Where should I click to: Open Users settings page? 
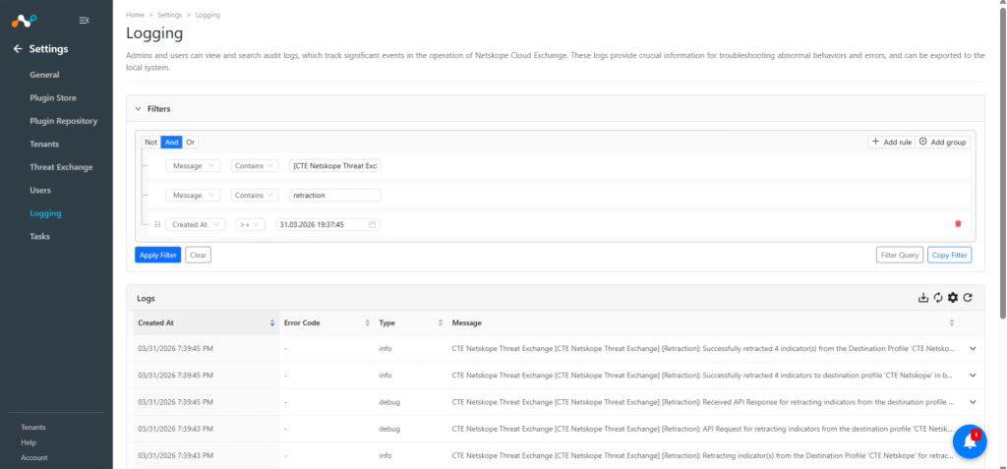point(40,190)
